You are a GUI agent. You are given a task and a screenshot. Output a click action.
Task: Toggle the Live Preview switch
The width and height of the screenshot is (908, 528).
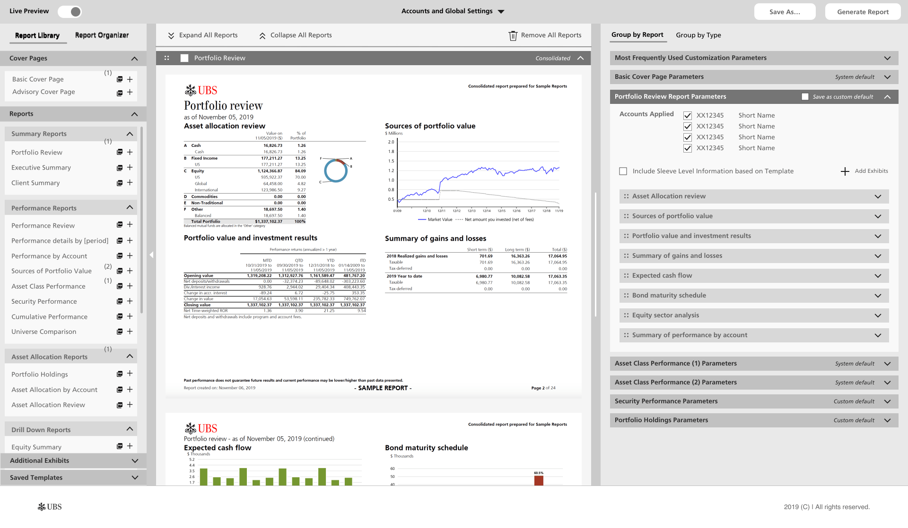click(x=70, y=11)
